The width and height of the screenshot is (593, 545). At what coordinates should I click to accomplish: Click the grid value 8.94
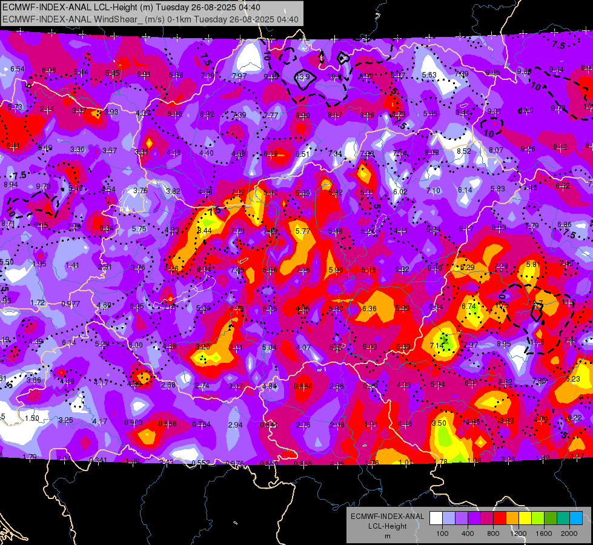11,185
